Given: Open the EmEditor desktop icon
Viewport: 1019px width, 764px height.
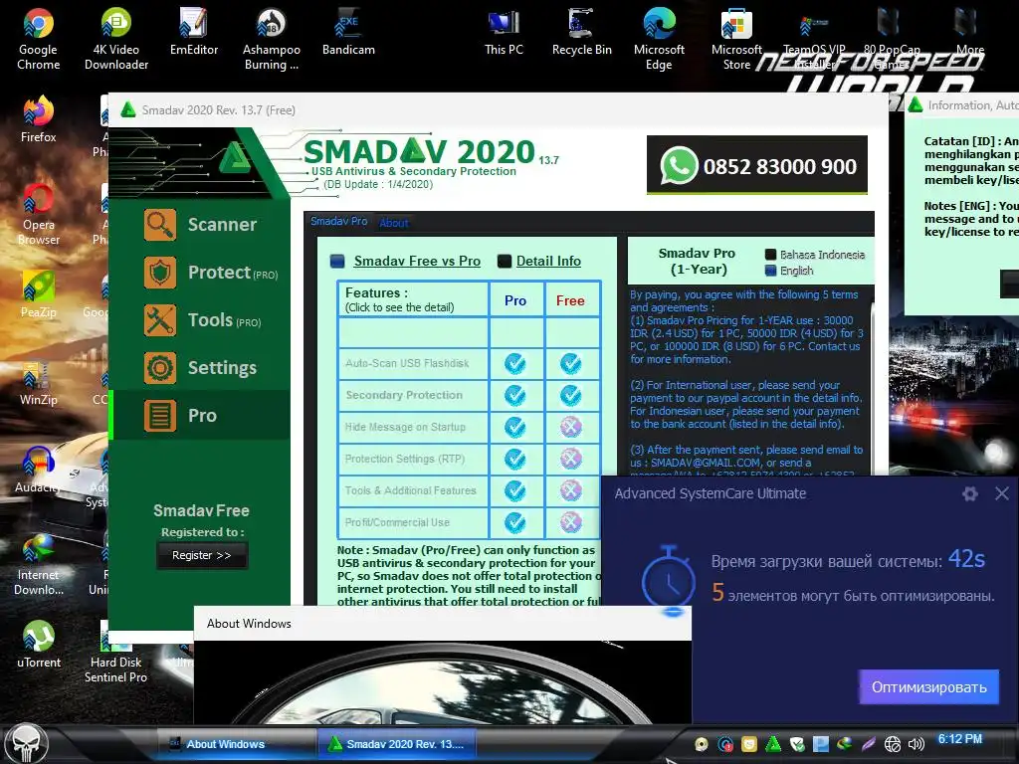Looking at the screenshot, I should click(194, 31).
